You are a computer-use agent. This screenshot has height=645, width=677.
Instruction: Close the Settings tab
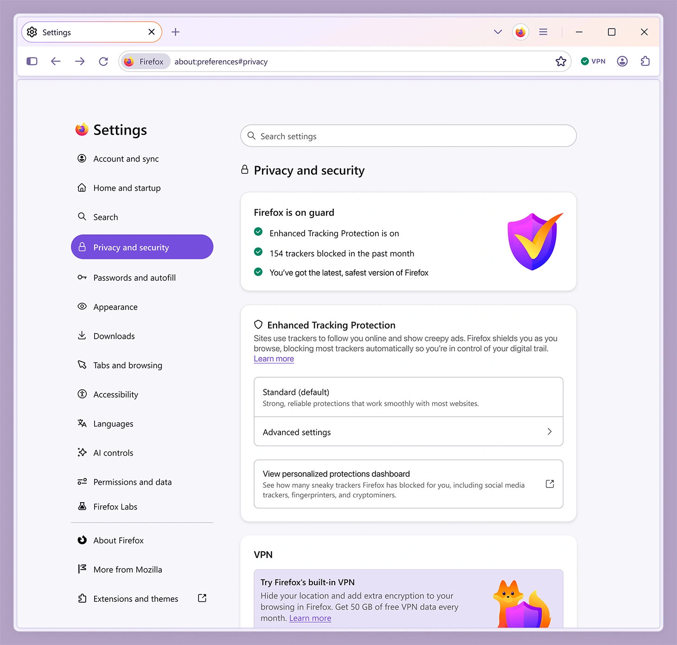151,32
